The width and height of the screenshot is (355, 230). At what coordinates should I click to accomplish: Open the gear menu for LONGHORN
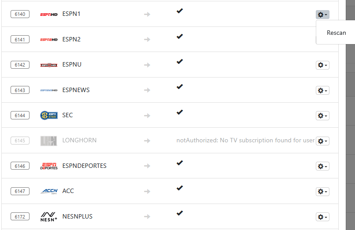(x=322, y=141)
